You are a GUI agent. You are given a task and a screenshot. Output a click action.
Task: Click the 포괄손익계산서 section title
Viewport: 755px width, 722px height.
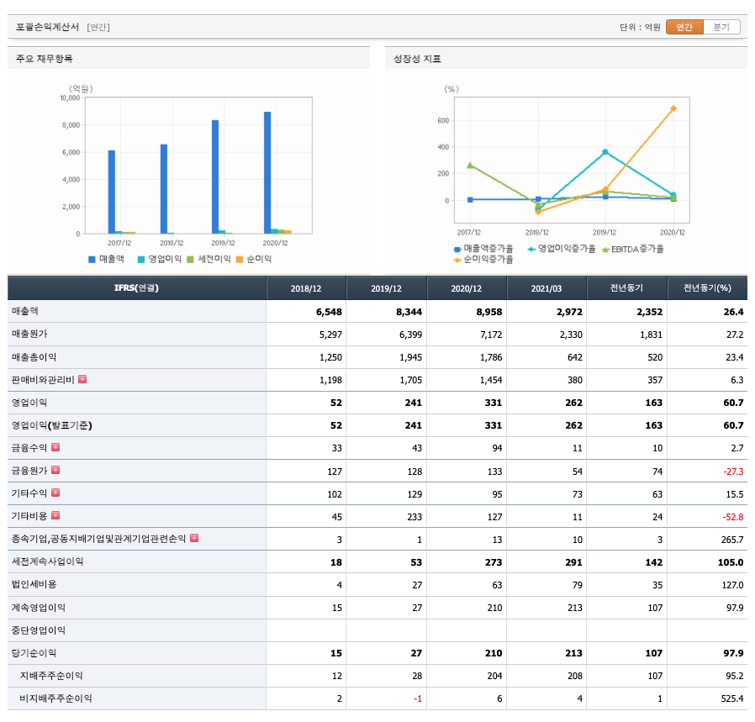coord(47,27)
